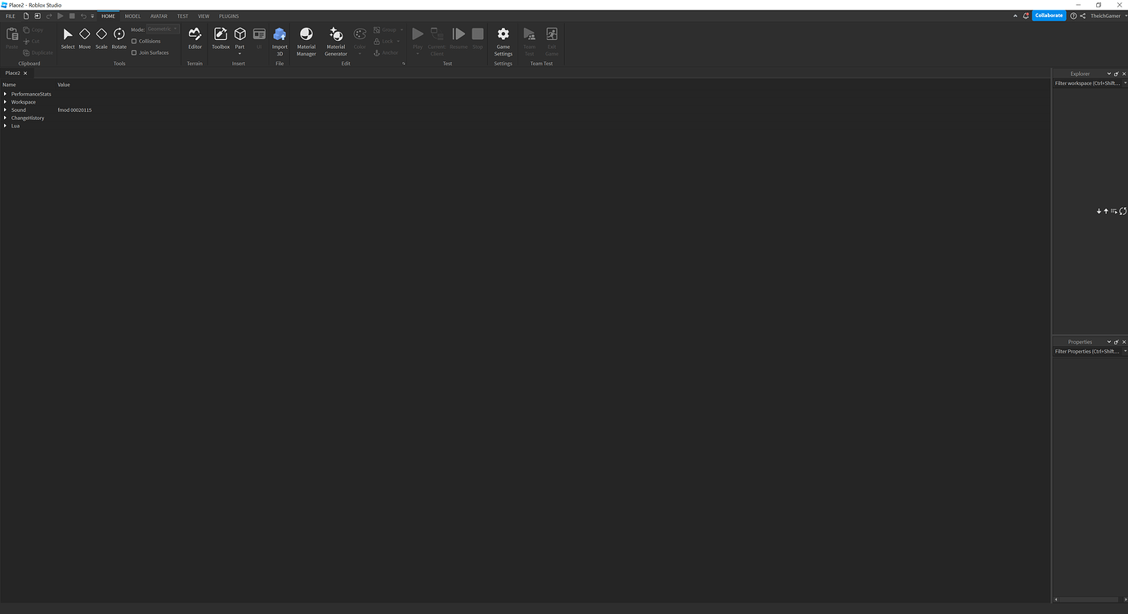
Task: Expand the Sound row
Action: pyautogui.click(x=5, y=110)
